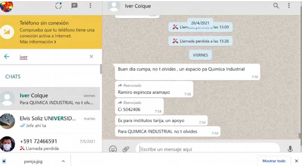302x166 pixels.
Task: Type in the 'Escribe un mensaje aquí' box
Action: (206, 149)
